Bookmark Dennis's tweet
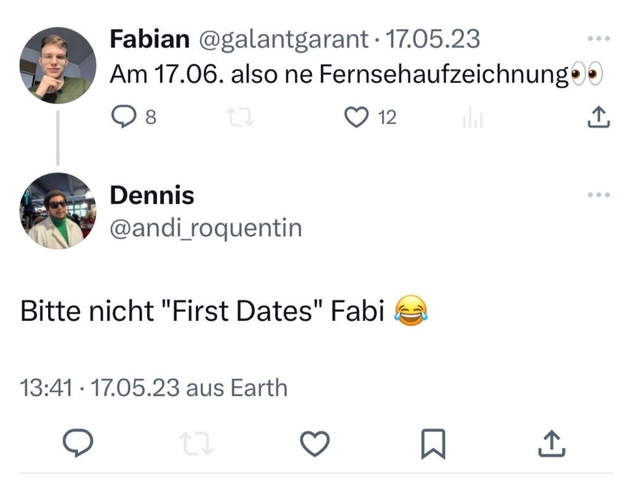The width and height of the screenshot is (633, 486). tap(434, 444)
